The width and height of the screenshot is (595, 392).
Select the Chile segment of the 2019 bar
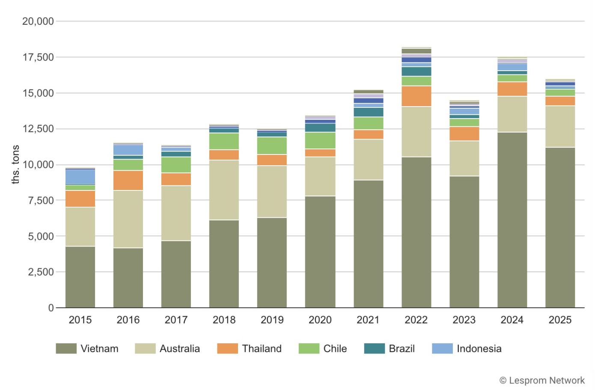[x=272, y=146]
